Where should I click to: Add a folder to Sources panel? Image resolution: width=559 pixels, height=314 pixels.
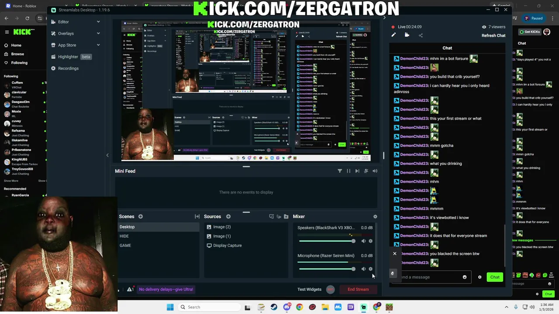(286, 216)
